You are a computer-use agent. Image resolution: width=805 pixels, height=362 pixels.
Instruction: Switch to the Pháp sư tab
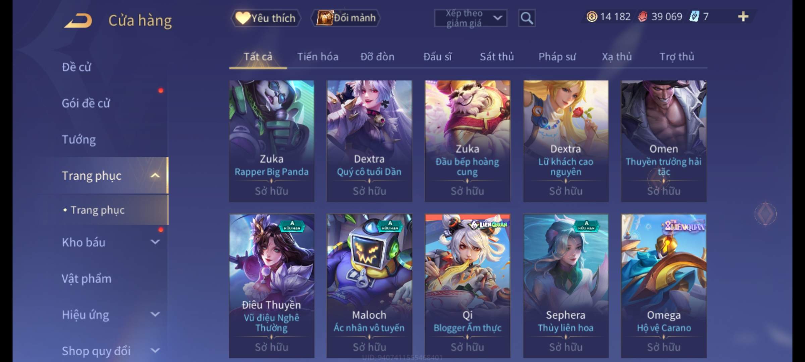tap(557, 57)
